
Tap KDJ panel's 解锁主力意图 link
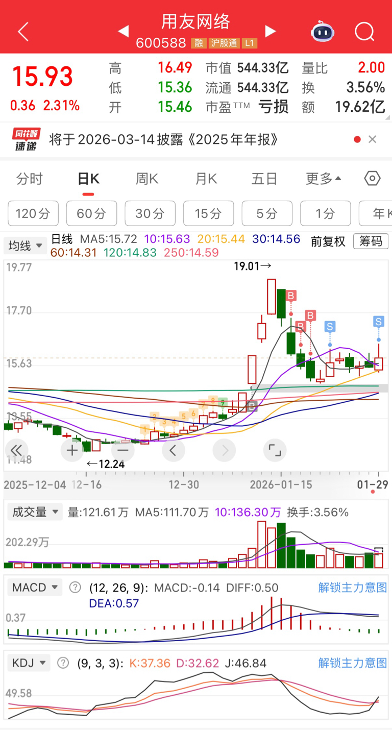click(353, 663)
